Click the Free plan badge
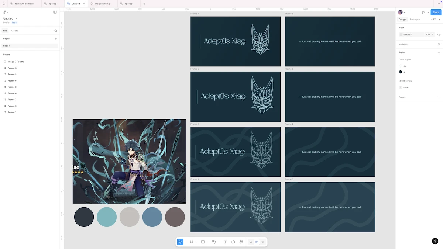Viewport: 443px width, 249px height. [x=14, y=23]
